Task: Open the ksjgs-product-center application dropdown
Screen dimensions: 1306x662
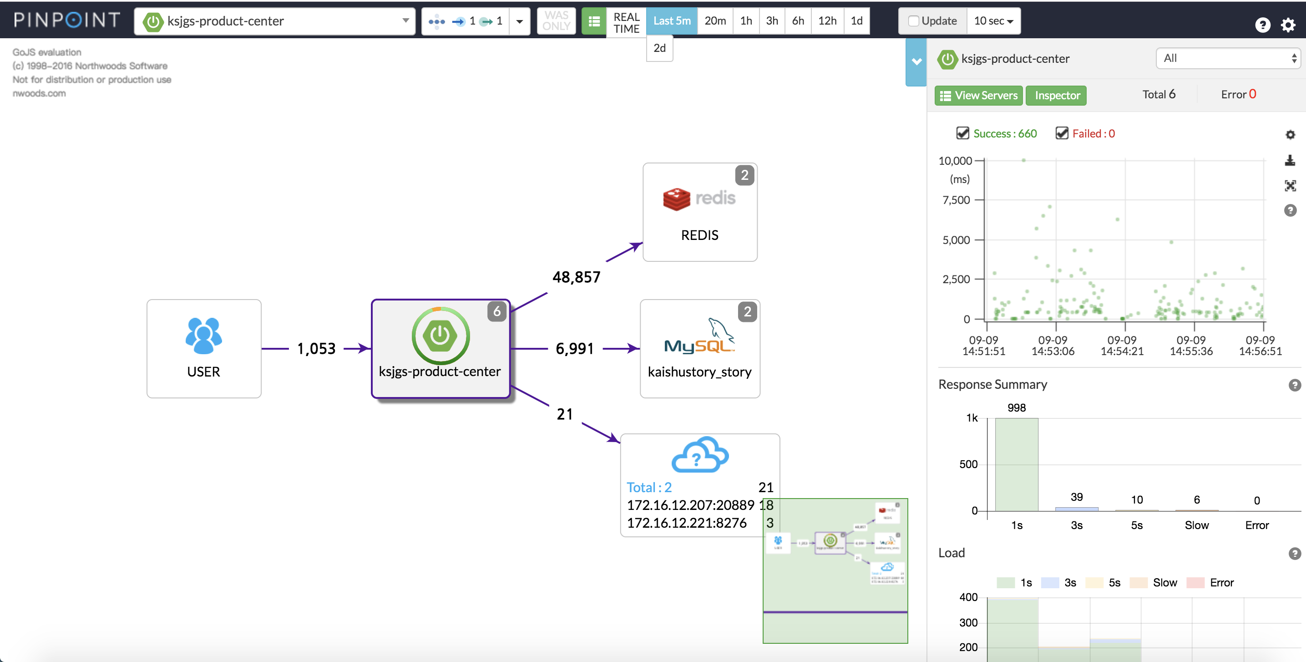Action: pos(274,21)
